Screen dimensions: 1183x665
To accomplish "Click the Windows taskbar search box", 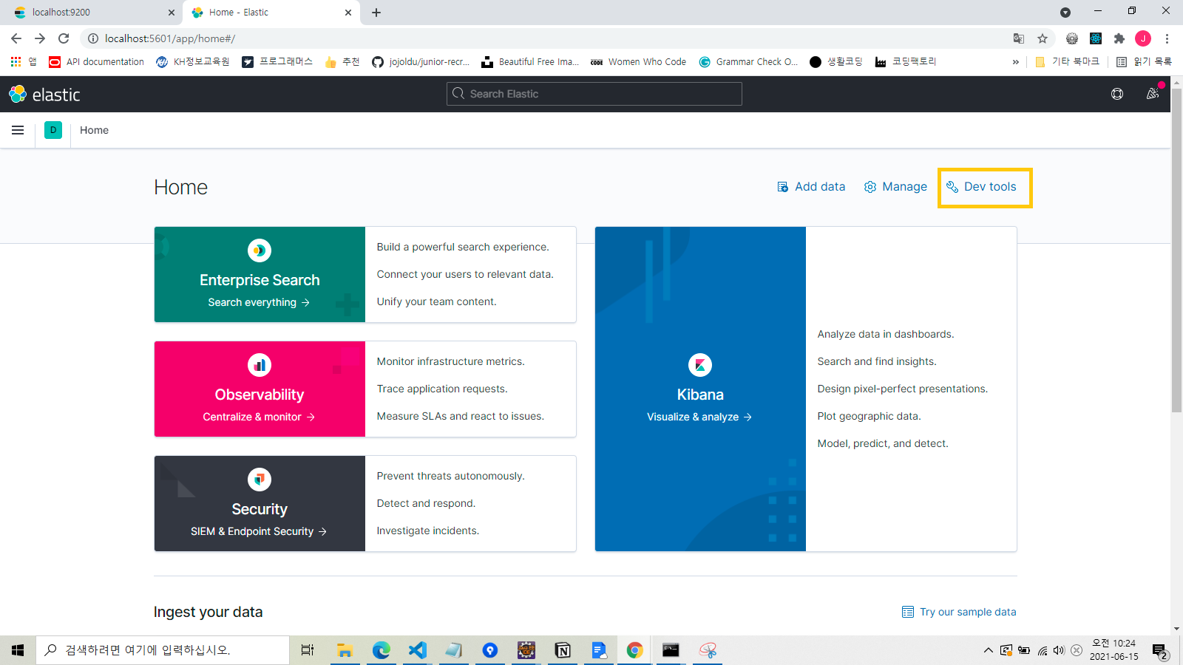I will 163,650.
